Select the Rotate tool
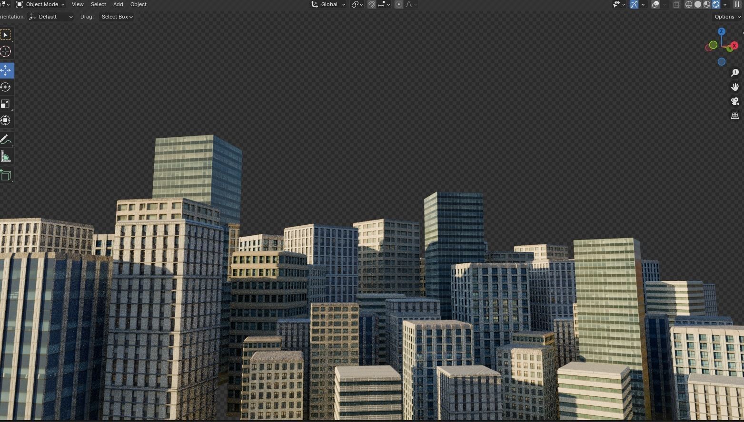 [x=6, y=87]
